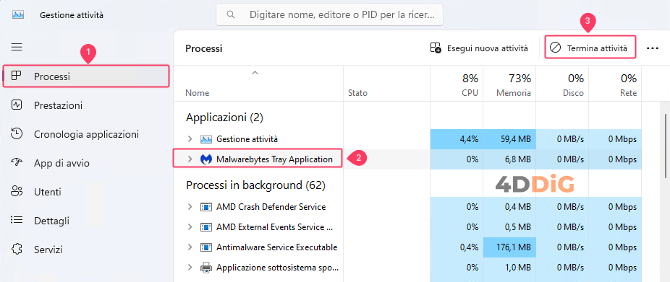Screen dimensions: 670x282
Task: Expand the Malwarebytes Tray Application row
Action: [190, 159]
